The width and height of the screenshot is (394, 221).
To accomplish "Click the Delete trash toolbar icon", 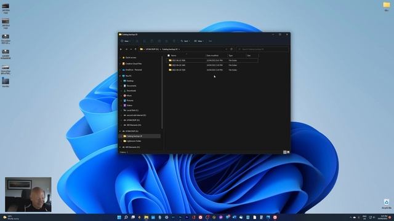I will point(174,41).
